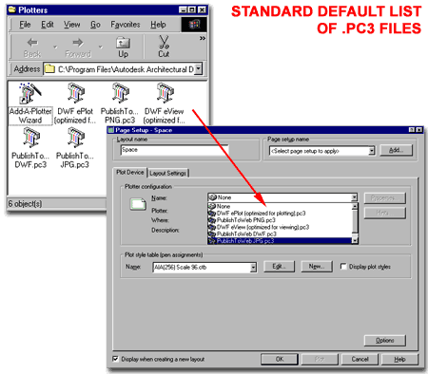Viewport: 428px width, 374px height.
Task: Open the View menu in Plotters
Action: coord(71,25)
